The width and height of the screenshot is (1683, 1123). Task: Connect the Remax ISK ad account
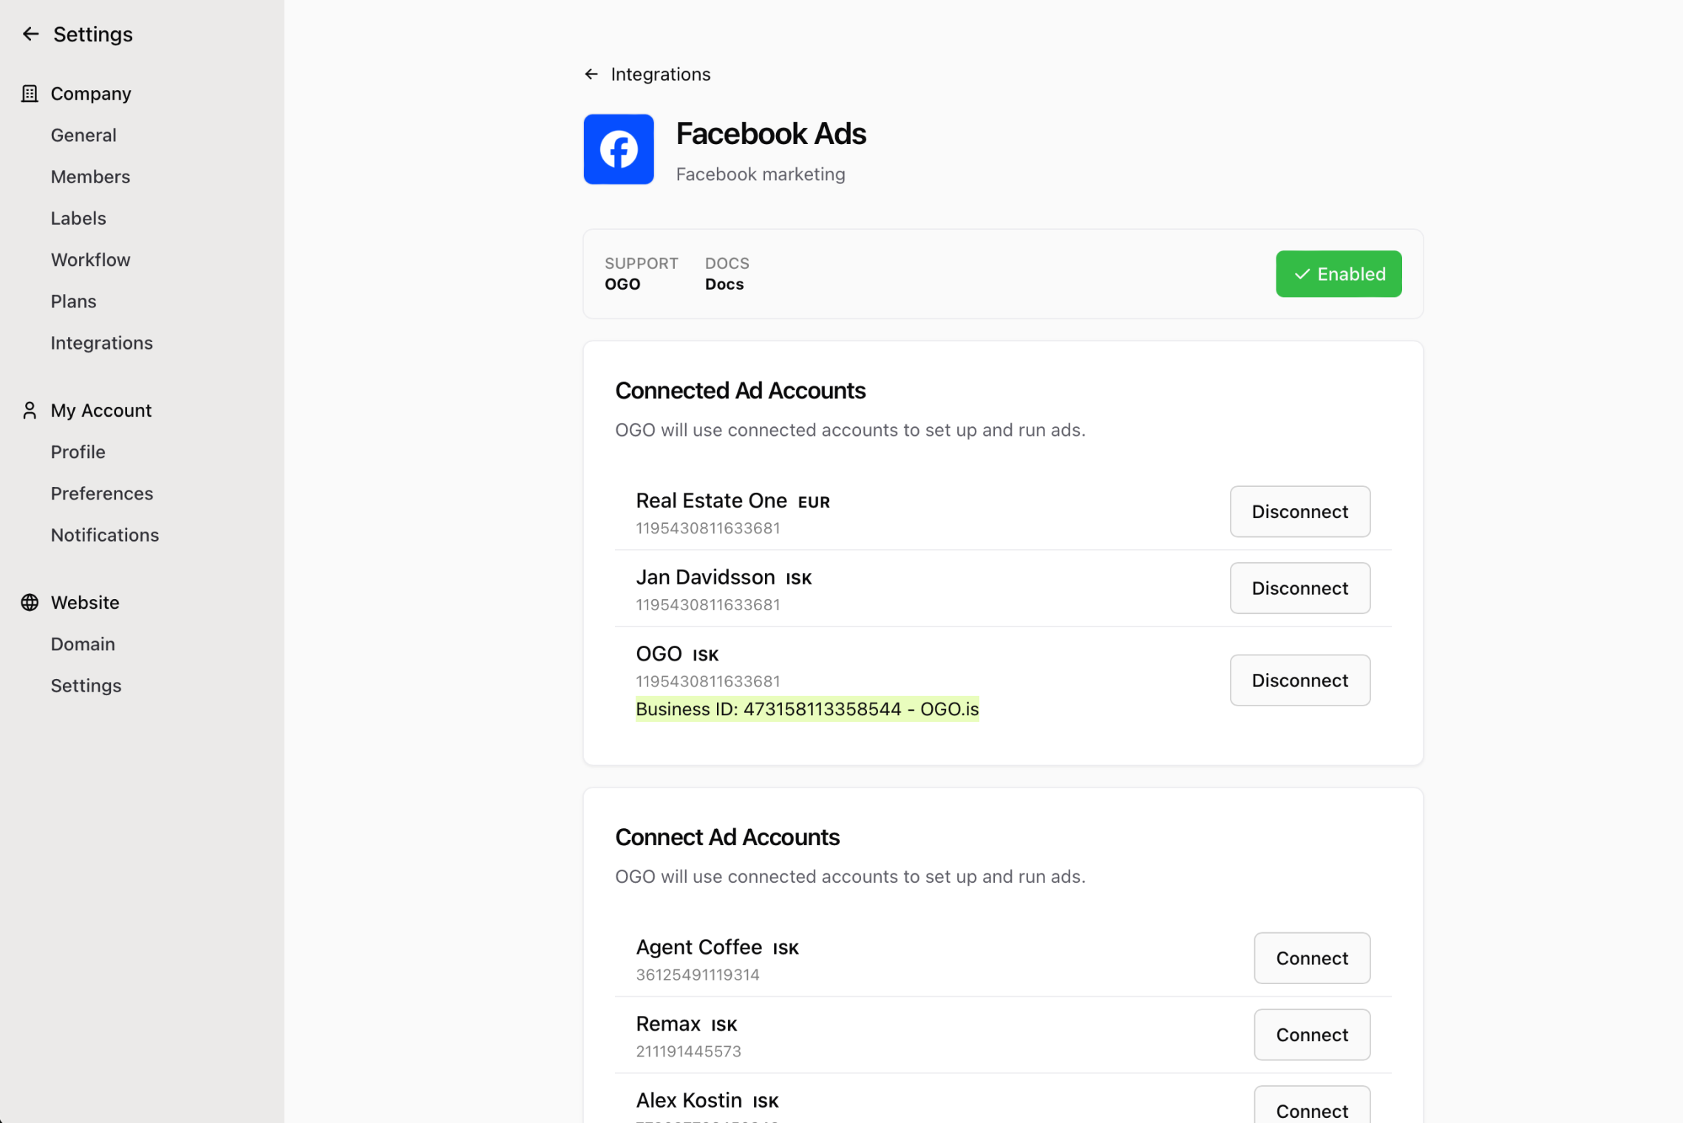(x=1312, y=1034)
